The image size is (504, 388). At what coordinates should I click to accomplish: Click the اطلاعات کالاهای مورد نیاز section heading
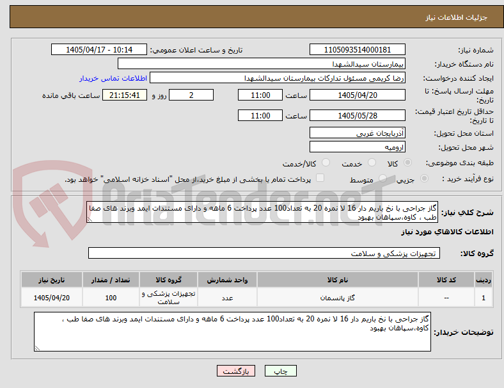(447, 232)
